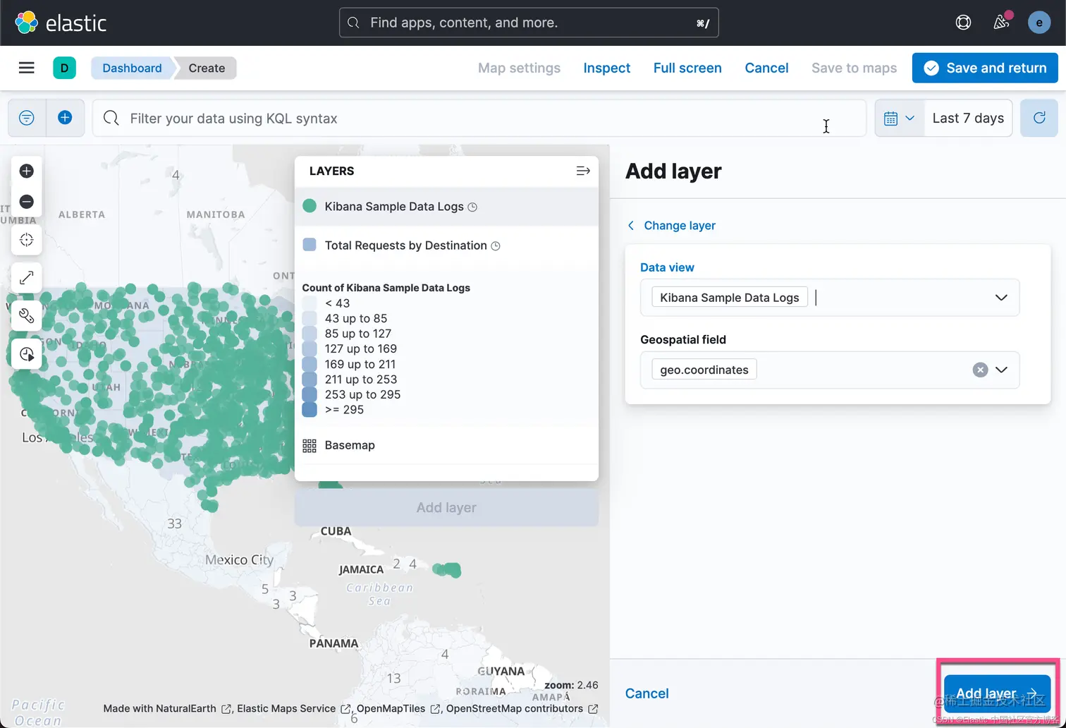This screenshot has height=728, width=1066.
Task: Focus the KQL filter query input
Action: click(479, 118)
